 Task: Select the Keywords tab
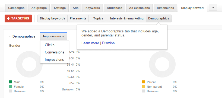click(93, 8)
